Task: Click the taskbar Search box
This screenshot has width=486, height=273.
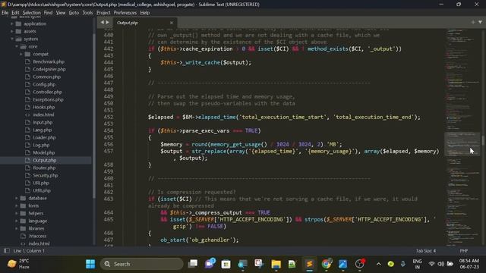Action: 142,264
